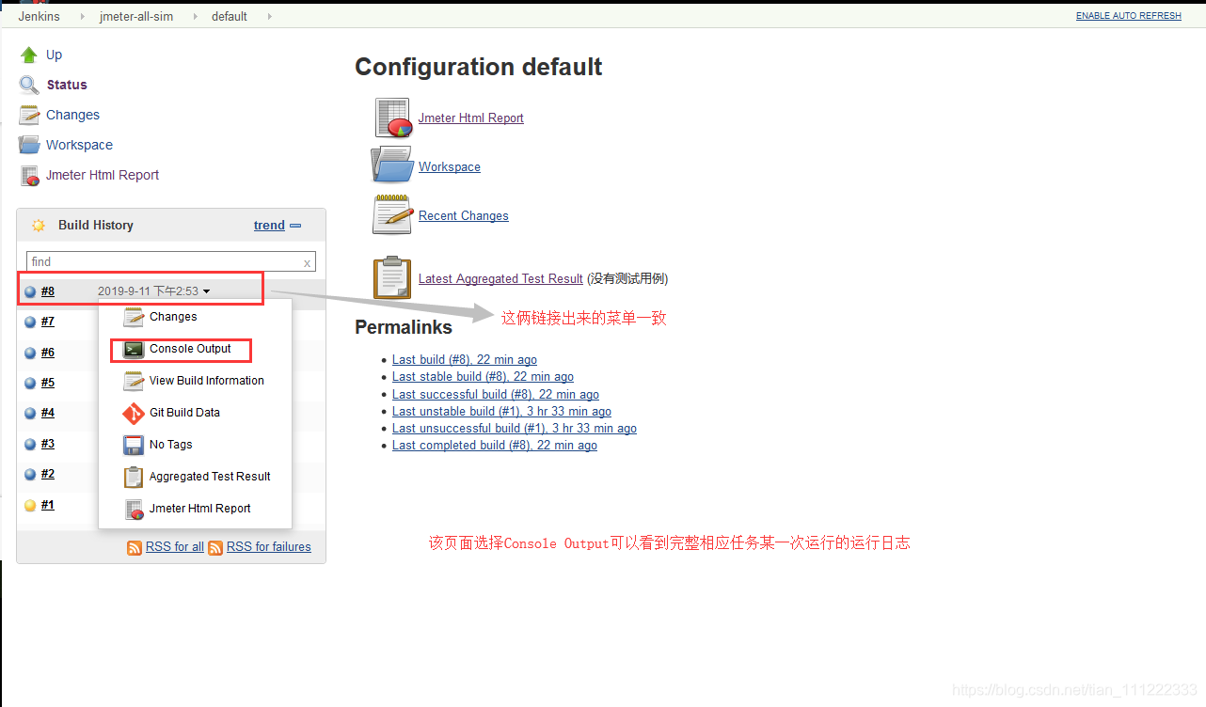
Task: Expand the Jenkins breadcrumb arrow
Action: coord(83,17)
